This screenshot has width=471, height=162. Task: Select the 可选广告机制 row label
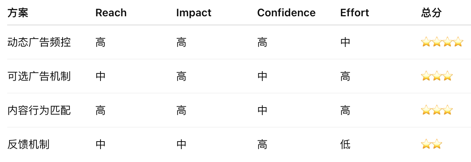[39, 76]
